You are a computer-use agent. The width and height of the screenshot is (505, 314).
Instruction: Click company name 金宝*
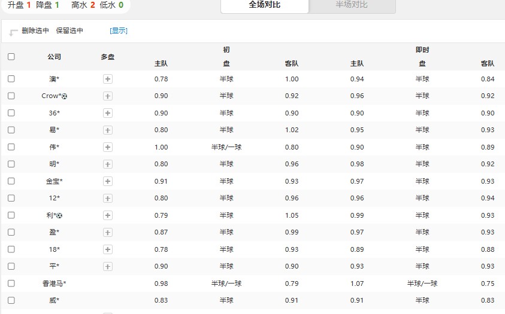click(54, 181)
